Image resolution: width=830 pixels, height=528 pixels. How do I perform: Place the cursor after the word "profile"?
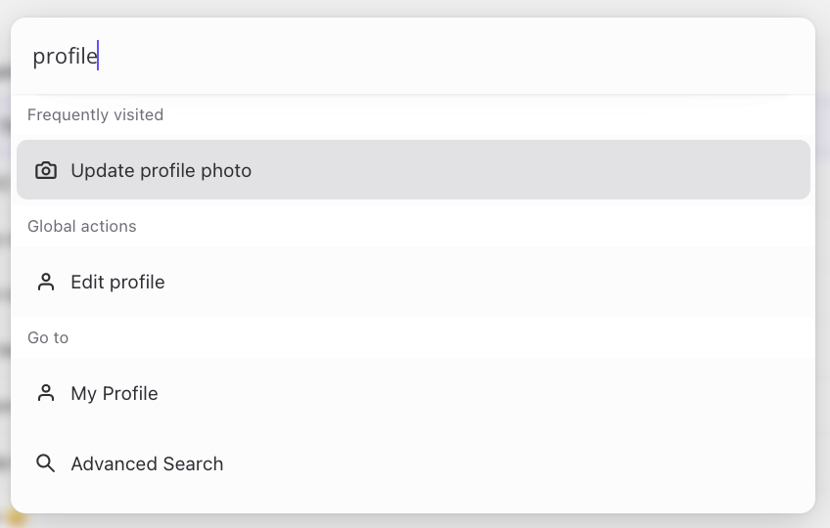pos(99,56)
